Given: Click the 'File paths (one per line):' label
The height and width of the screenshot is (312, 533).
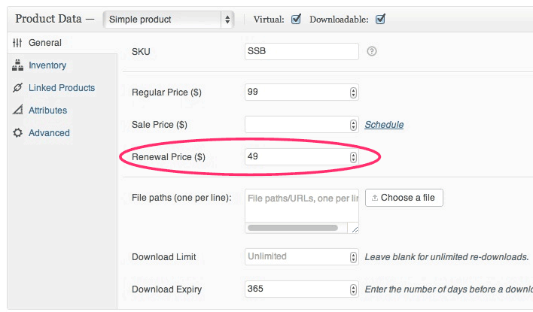Looking at the screenshot, I should click(x=181, y=198).
